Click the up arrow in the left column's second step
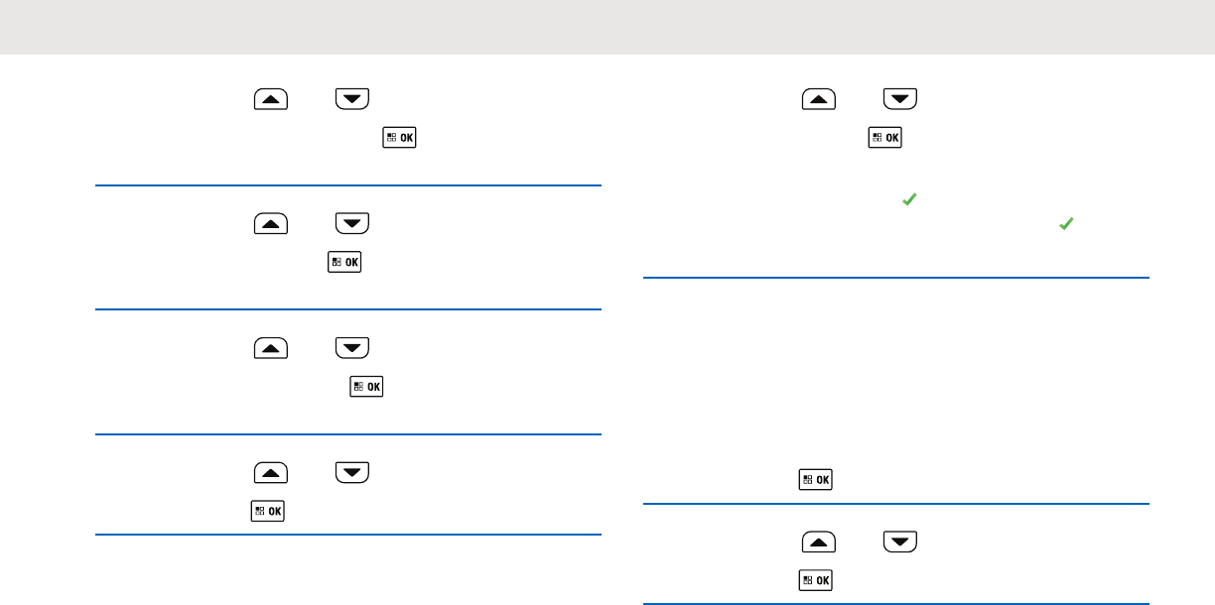The image size is (1215, 605). [271, 224]
